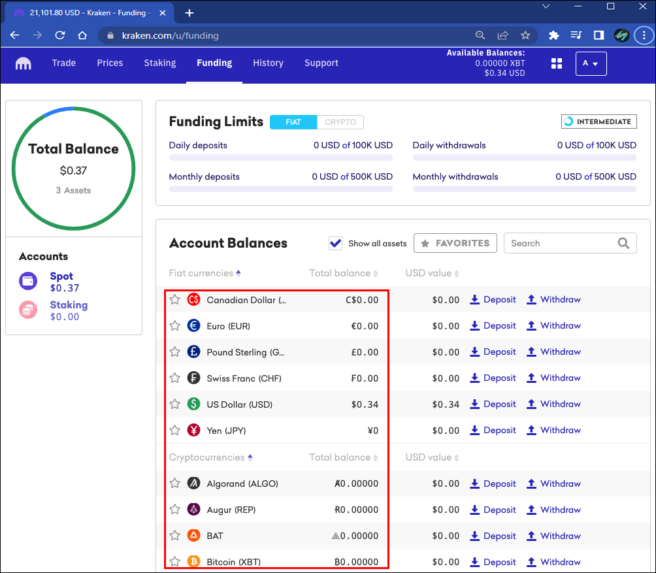Viewport: 656px width, 573px height.
Task: Click the search magnifier icon
Action: click(623, 243)
